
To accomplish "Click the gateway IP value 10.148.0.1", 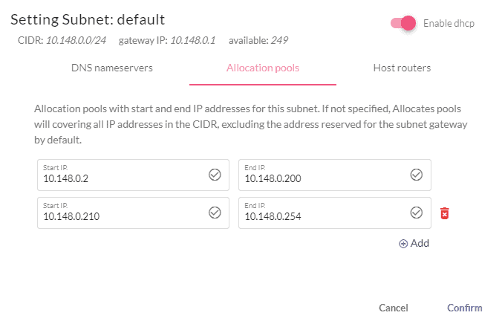I will point(193,40).
